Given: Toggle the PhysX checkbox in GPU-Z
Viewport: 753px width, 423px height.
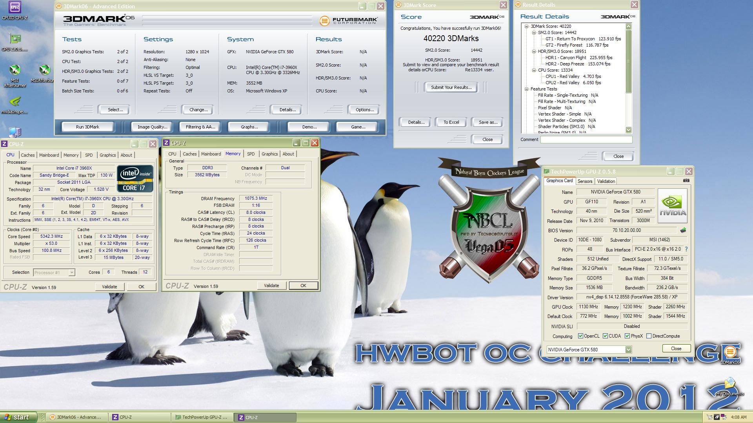Looking at the screenshot, I should [x=627, y=336].
